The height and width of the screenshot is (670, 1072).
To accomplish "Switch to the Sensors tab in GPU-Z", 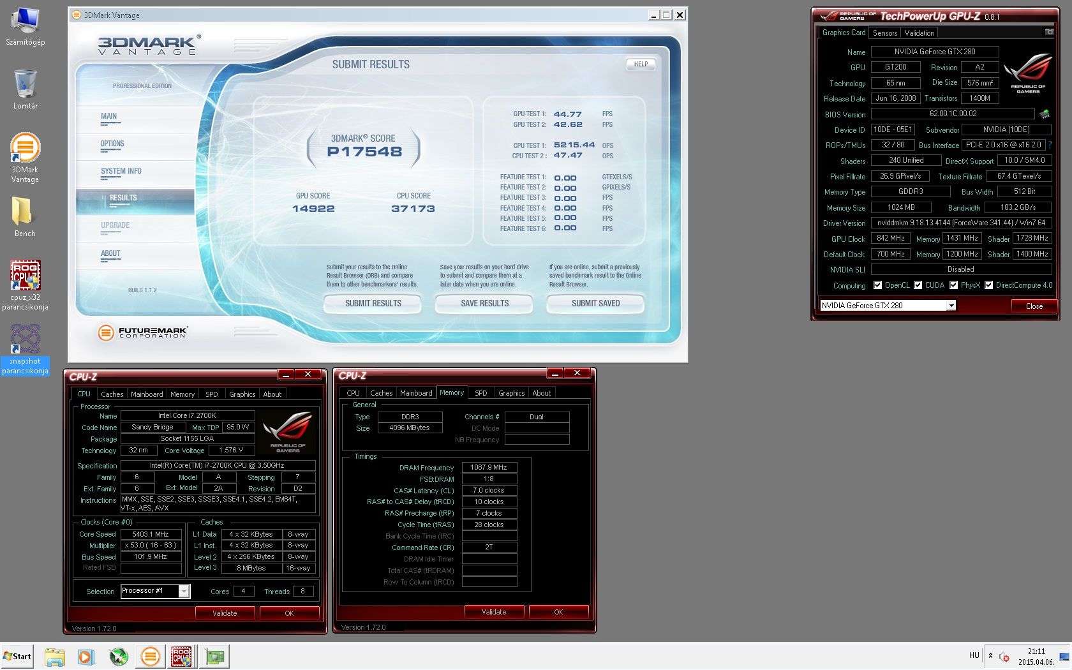I will click(x=885, y=33).
